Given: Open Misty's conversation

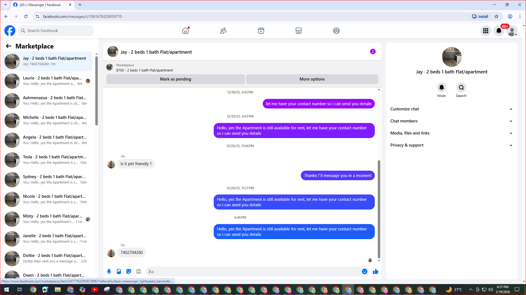Looking at the screenshot, I should pyautogui.click(x=47, y=219).
